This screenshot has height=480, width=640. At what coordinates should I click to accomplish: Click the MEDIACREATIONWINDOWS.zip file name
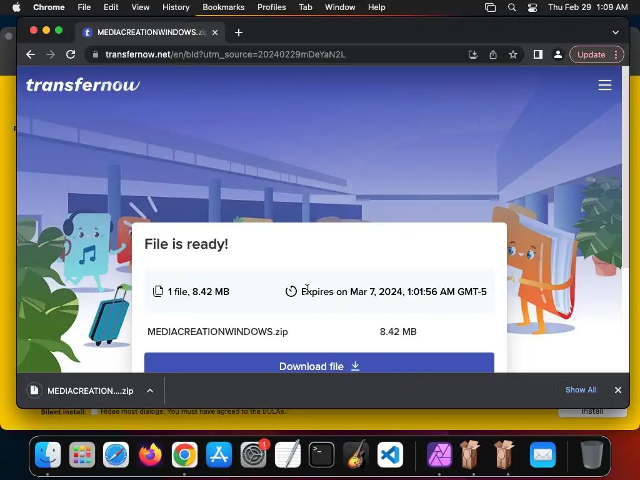(x=217, y=331)
